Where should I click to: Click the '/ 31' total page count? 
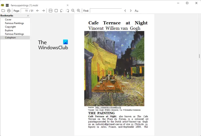[x=31, y=11]
